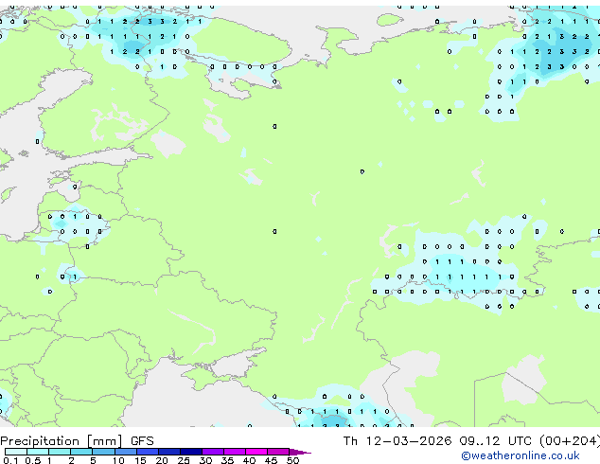Click the '0.1' legend scale label
600x464 pixels.
[10, 460]
